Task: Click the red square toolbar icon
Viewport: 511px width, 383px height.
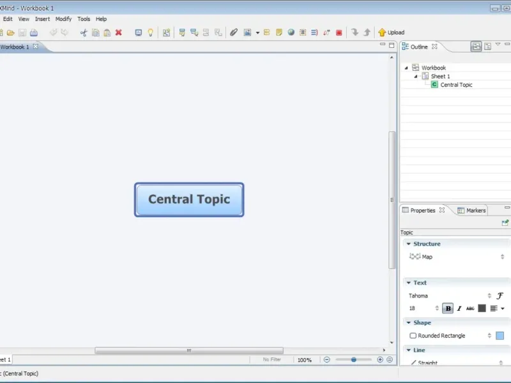Action: pos(339,33)
